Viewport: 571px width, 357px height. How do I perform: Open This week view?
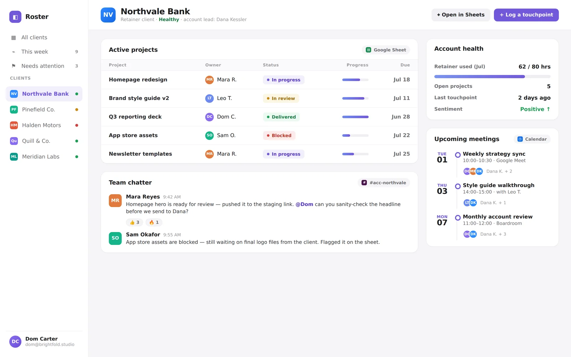(x=44, y=52)
